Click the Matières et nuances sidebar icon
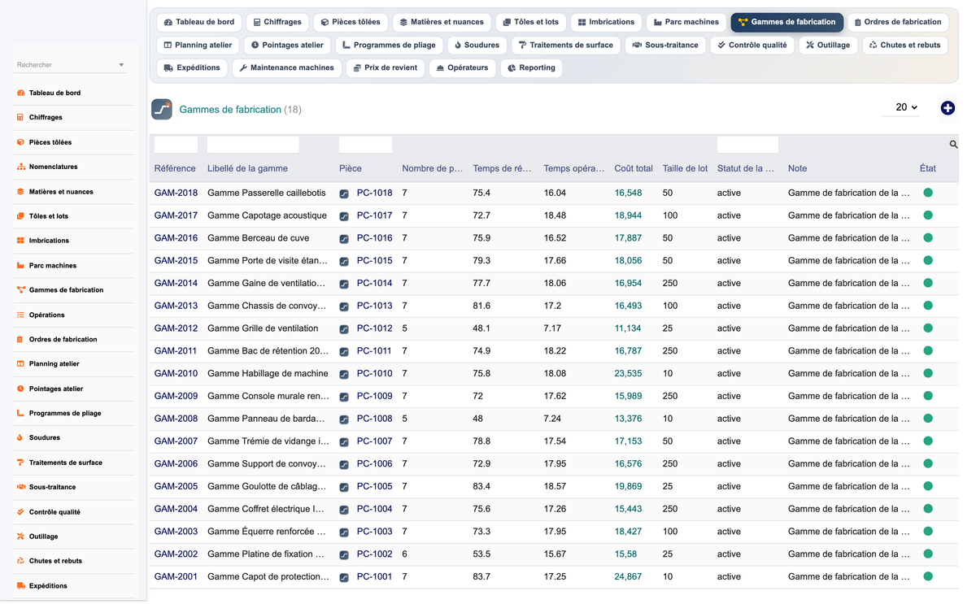 pyautogui.click(x=20, y=192)
